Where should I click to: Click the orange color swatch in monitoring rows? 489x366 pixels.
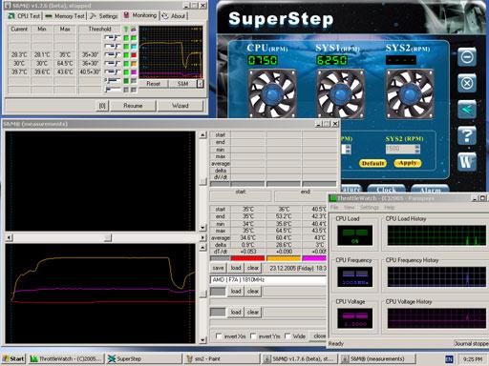coord(134,64)
